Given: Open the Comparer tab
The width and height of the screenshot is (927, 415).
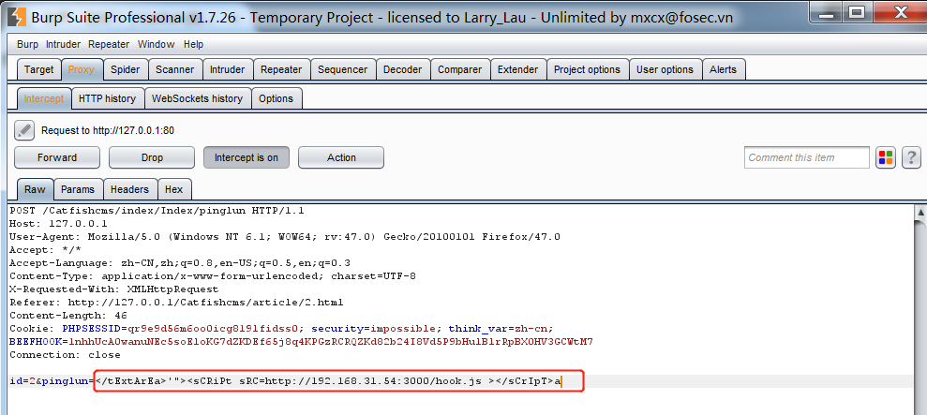Looking at the screenshot, I should click(459, 69).
